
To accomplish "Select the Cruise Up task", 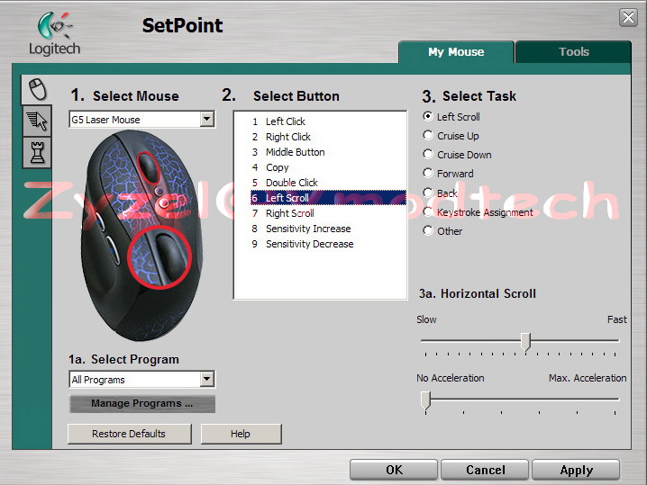I will 428,136.
